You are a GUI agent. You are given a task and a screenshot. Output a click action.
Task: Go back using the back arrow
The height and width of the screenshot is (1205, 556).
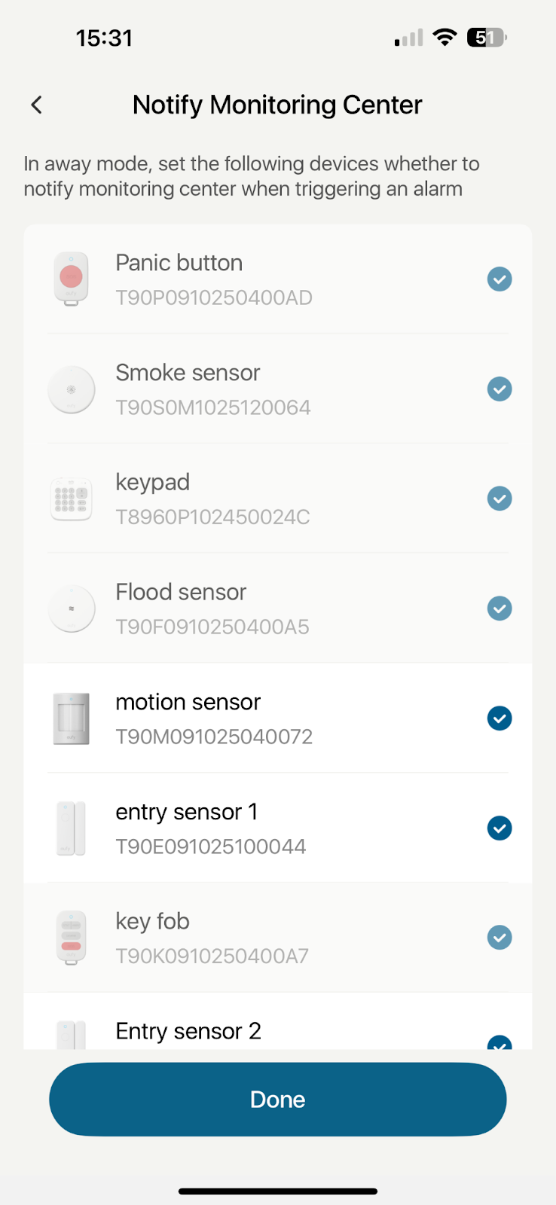click(36, 105)
